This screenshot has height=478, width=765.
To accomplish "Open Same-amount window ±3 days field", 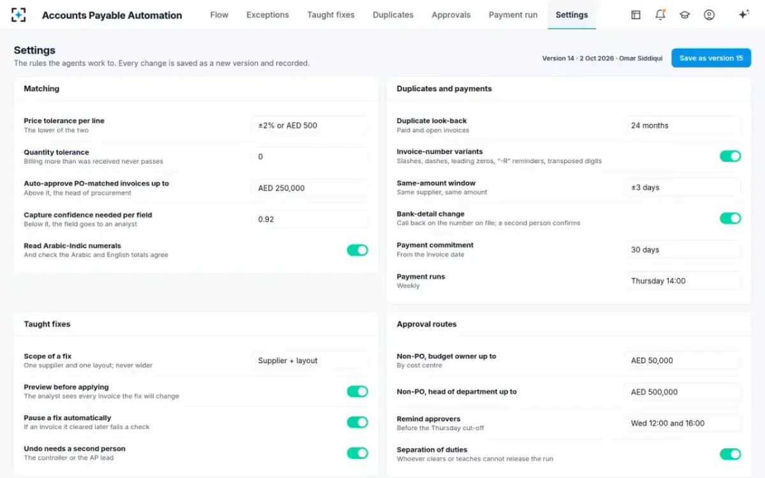I will tap(683, 187).
